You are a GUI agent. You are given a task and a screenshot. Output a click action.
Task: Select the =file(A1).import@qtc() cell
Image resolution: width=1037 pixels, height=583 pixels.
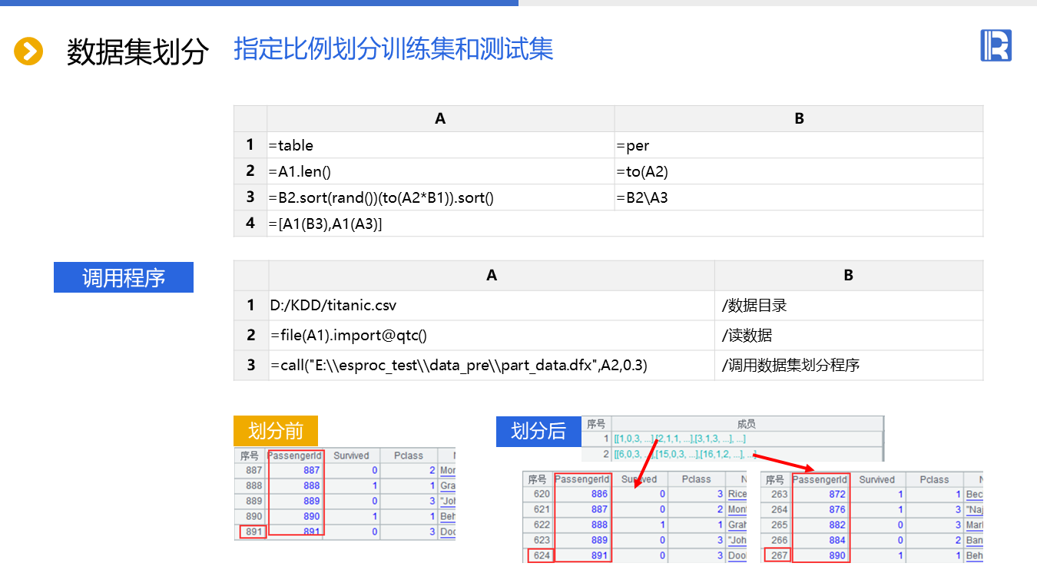click(491, 335)
